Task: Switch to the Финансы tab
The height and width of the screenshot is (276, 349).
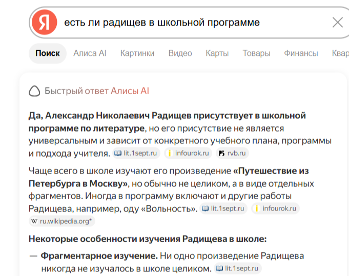Action: click(x=301, y=53)
